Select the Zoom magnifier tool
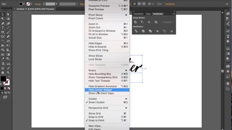 click(x=8, y=73)
